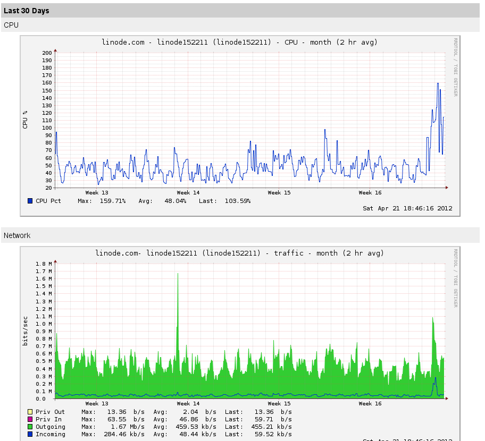Click the blue CPU Pct legend swatch
The image size is (485, 441).
(x=30, y=201)
